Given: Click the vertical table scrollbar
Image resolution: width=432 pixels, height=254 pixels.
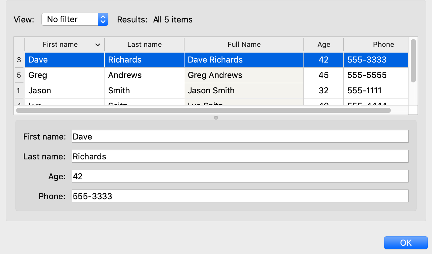Looking at the screenshot, I should pyautogui.click(x=413, y=61).
